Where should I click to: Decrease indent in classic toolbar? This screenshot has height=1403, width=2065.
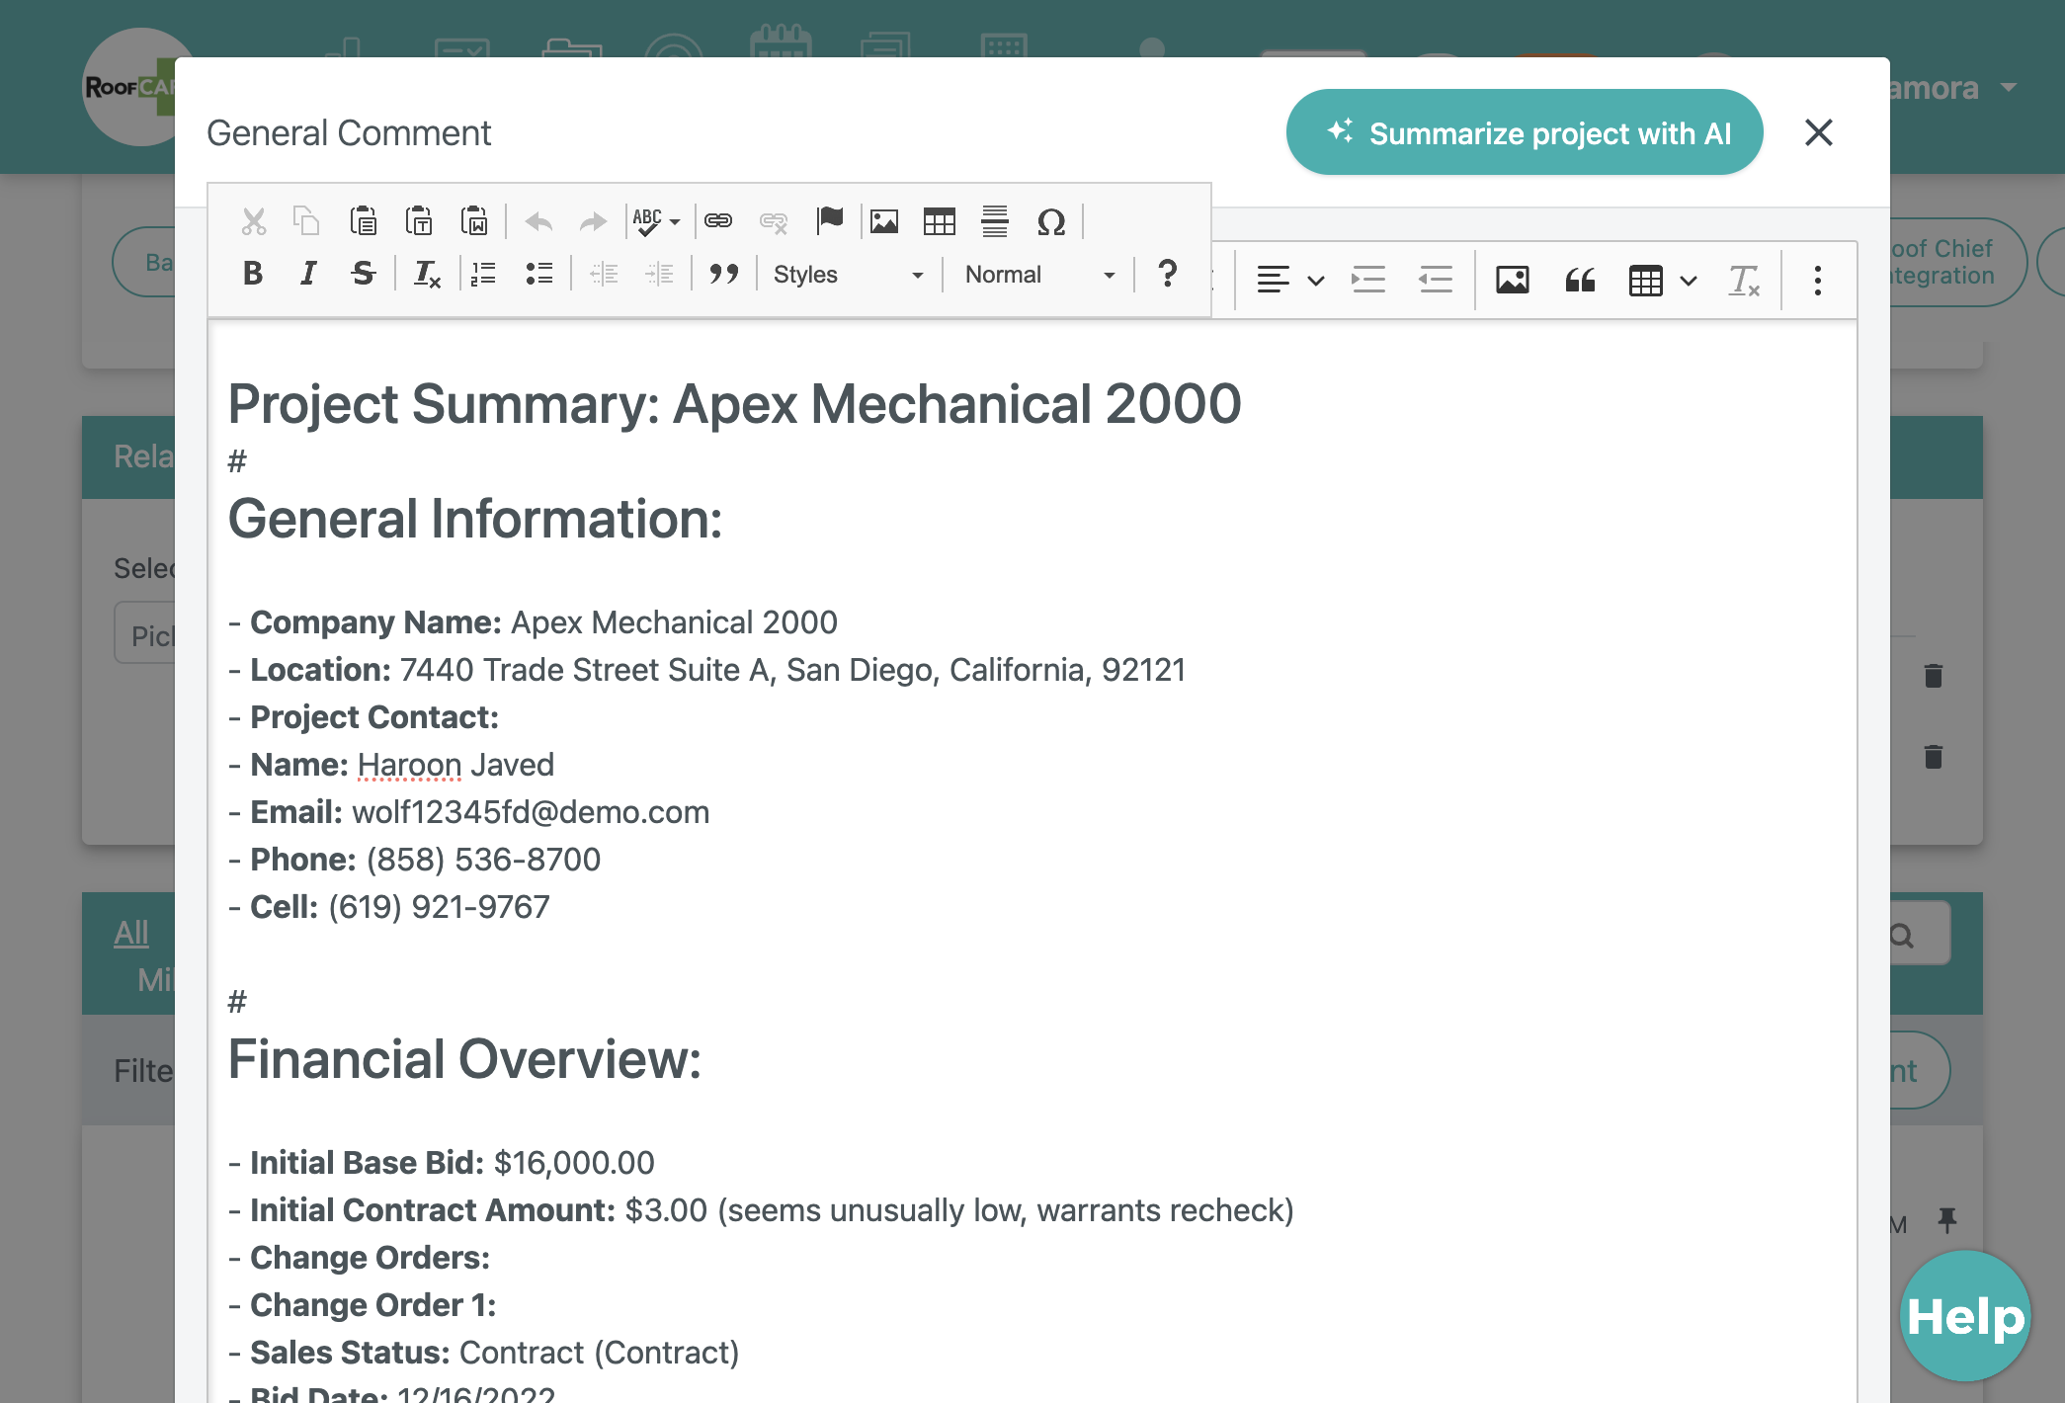point(604,274)
